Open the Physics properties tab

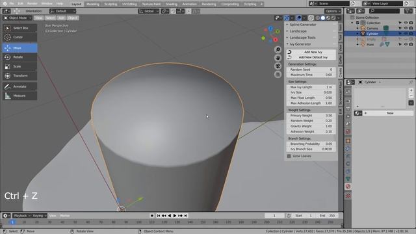click(348, 164)
